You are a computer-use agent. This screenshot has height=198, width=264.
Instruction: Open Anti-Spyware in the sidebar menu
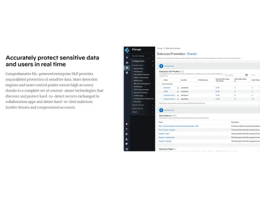coord(138,72)
